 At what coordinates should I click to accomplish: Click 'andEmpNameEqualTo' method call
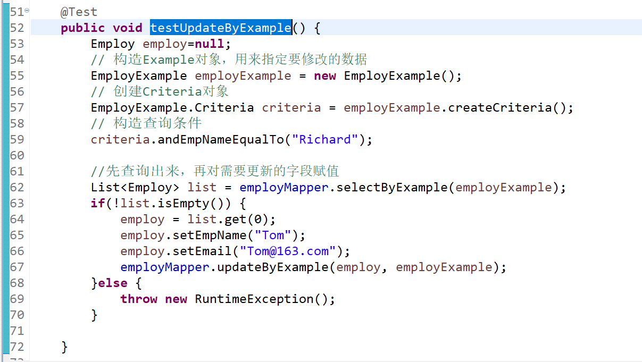pyautogui.click(x=221, y=139)
